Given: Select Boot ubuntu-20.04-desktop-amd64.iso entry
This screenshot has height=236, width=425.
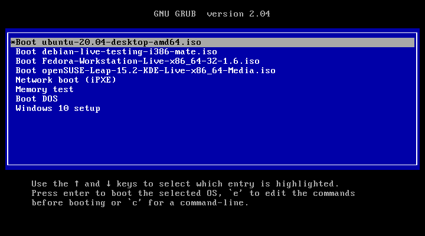Looking at the screenshot, I should [212, 42].
